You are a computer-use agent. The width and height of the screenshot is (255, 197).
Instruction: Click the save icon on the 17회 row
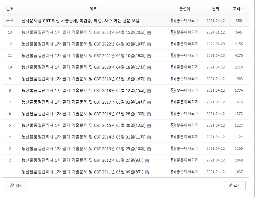[149, 68]
